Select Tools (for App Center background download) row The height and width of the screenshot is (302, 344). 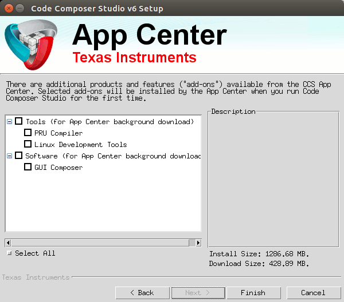point(110,122)
